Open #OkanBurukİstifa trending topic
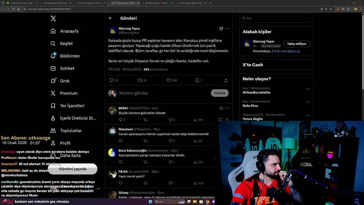Viewport: 364px width, 205px height. [x=257, y=93]
